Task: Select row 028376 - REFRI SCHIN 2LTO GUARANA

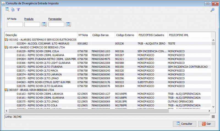Action: coord(108,86)
